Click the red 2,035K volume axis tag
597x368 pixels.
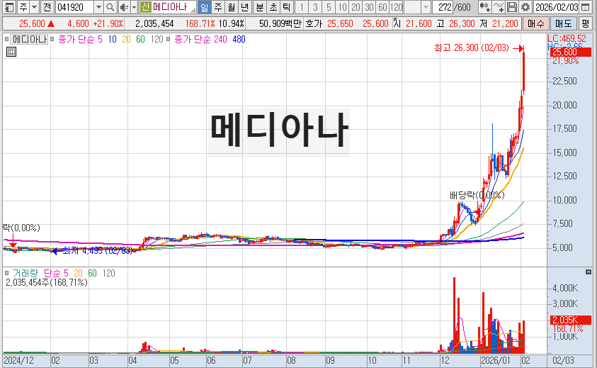569,320
